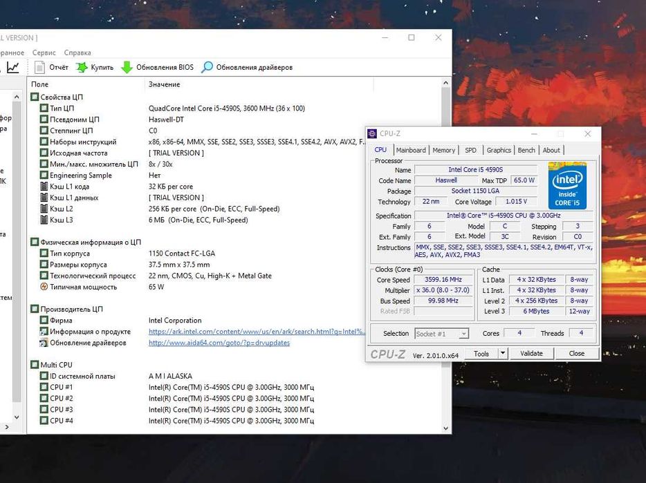Click the Validate button in CPU-Z
Viewport: 646px width, 483px height.
531,353
